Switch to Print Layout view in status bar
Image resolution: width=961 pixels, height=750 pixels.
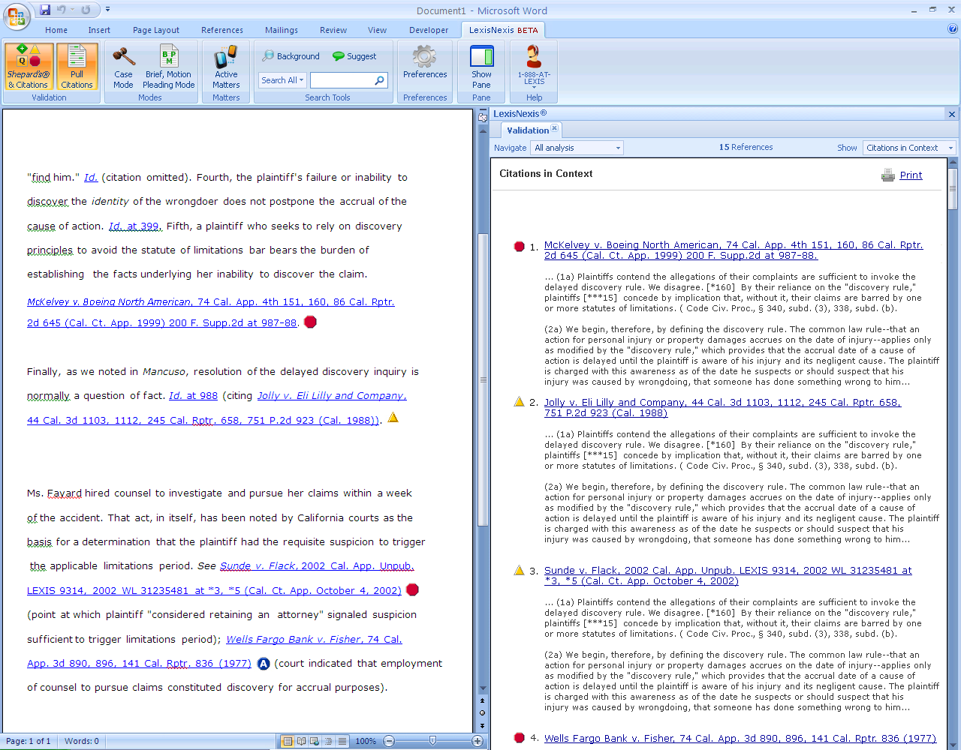point(287,741)
